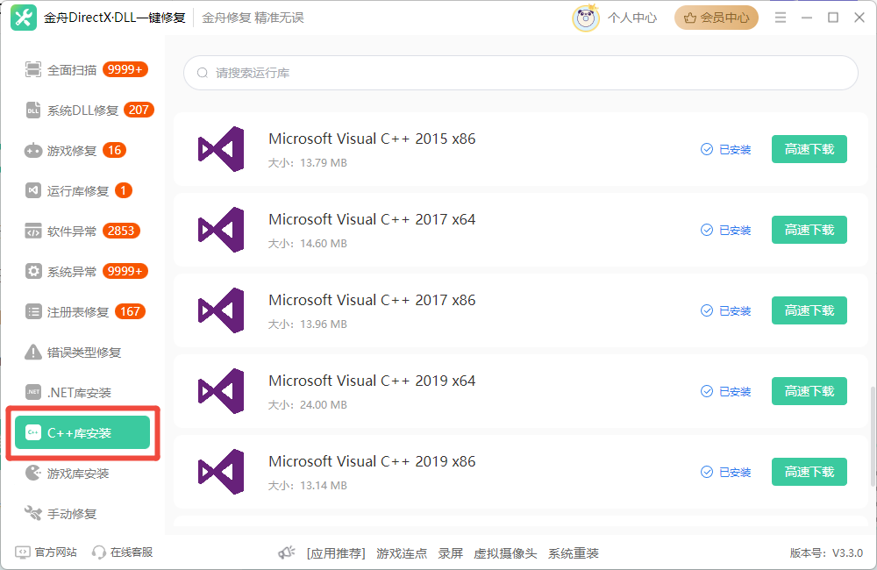Click the megaphone announcement icon
877x570 pixels.
[x=287, y=553]
